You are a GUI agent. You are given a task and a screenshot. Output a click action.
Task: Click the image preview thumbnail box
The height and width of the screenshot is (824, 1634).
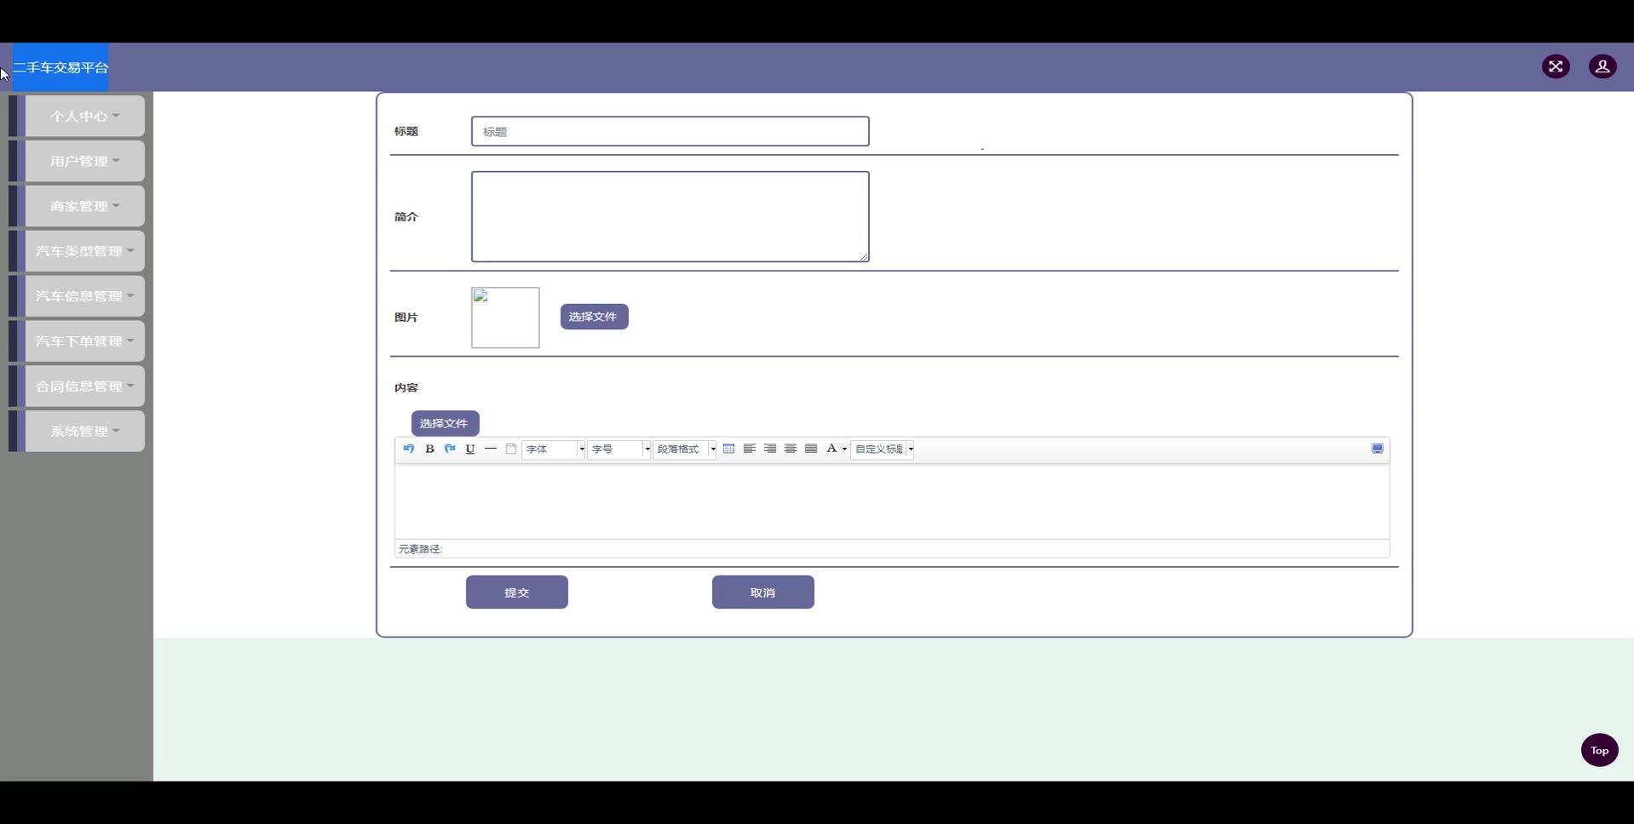(505, 318)
